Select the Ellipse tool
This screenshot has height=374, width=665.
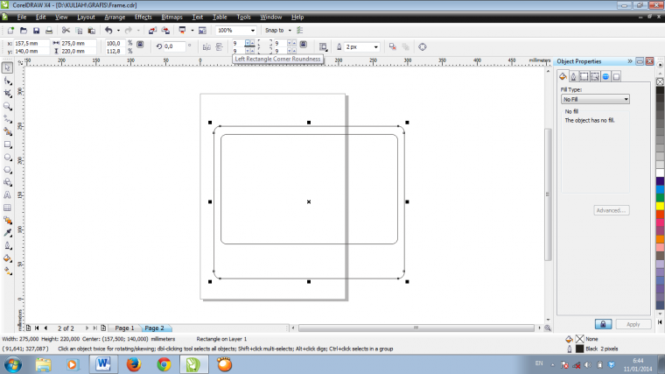click(x=8, y=157)
